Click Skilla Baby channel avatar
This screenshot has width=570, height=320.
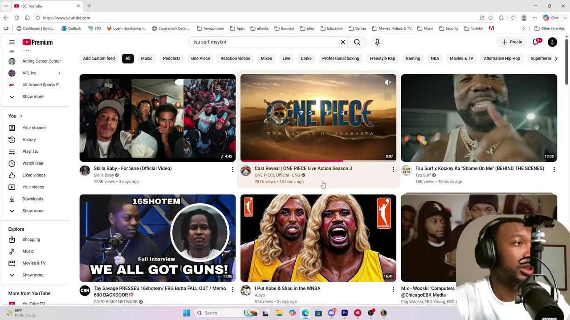click(85, 171)
